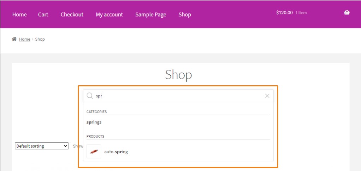Click the magnifier icon in search box

[90, 96]
